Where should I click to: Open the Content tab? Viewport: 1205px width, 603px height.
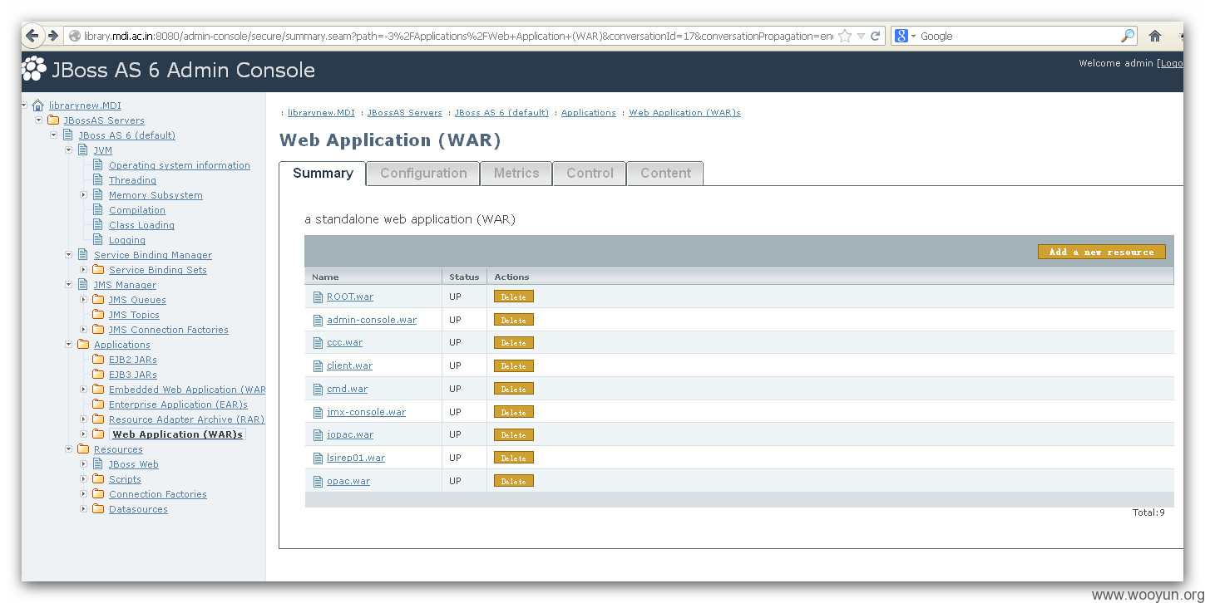[665, 173]
